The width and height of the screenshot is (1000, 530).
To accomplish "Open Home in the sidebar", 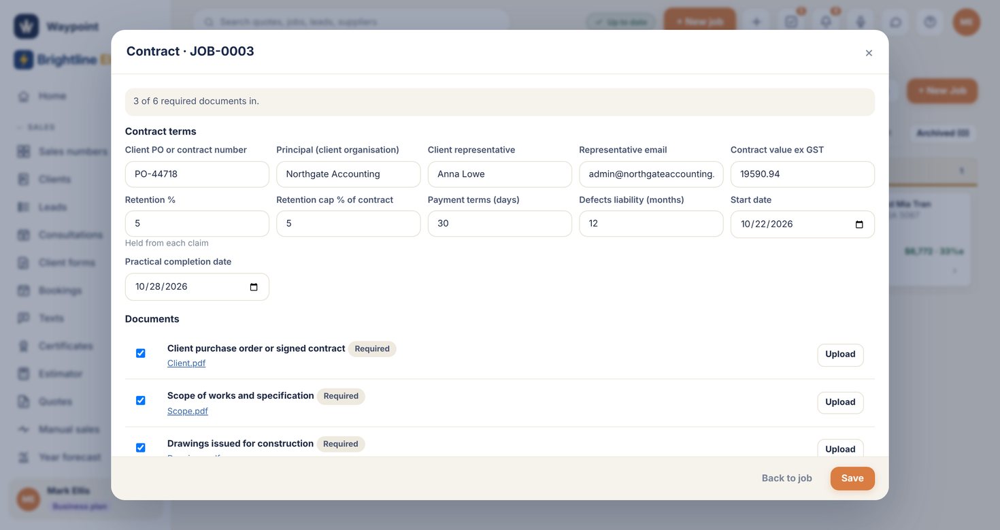I will click(52, 96).
